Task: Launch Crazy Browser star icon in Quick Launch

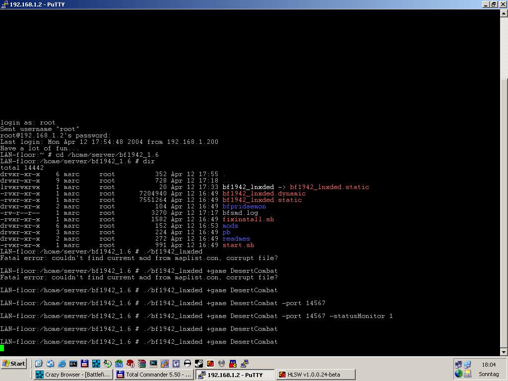Action: coord(96,364)
